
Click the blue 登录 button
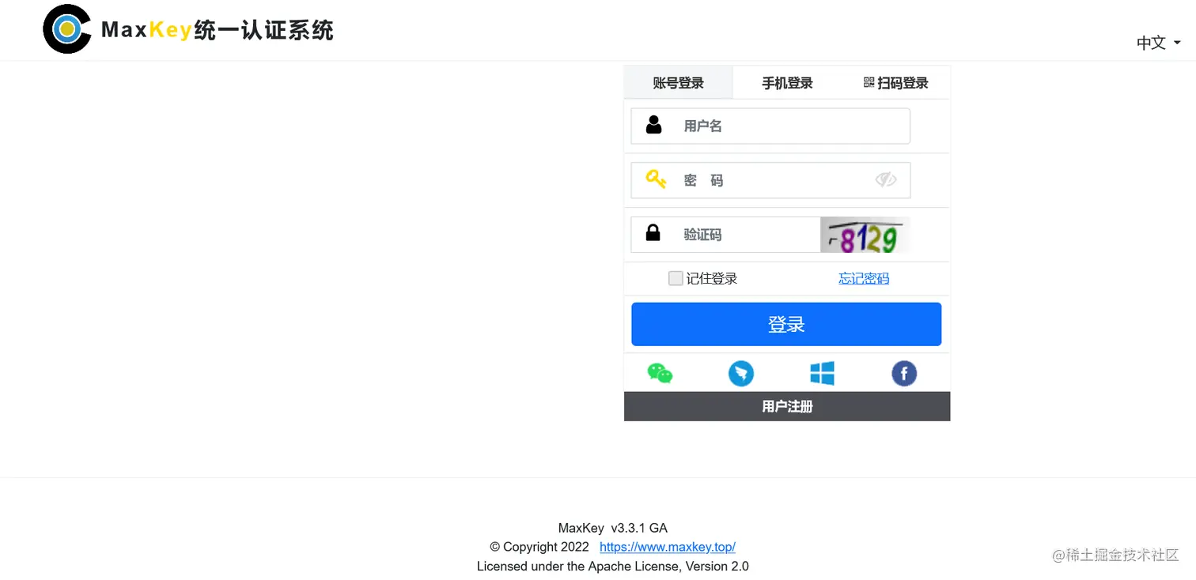click(x=786, y=324)
